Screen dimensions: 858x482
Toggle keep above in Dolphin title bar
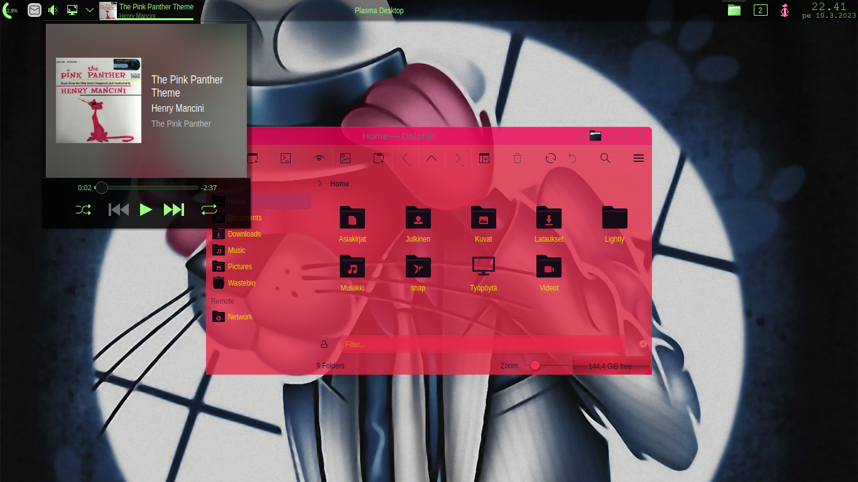pos(580,136)
